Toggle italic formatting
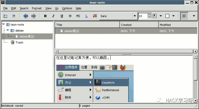This screenshot has height=109, width=199. tap(53, 16)
